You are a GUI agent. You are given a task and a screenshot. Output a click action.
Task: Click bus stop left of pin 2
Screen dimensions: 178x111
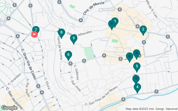point(137,26)
